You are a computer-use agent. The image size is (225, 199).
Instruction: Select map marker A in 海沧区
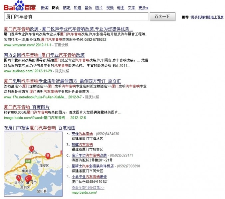[19, 178]
